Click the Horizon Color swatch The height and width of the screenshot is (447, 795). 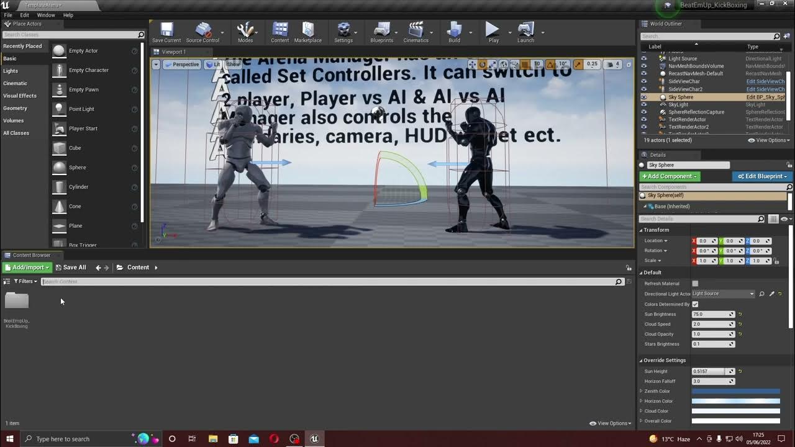(736, 401)
